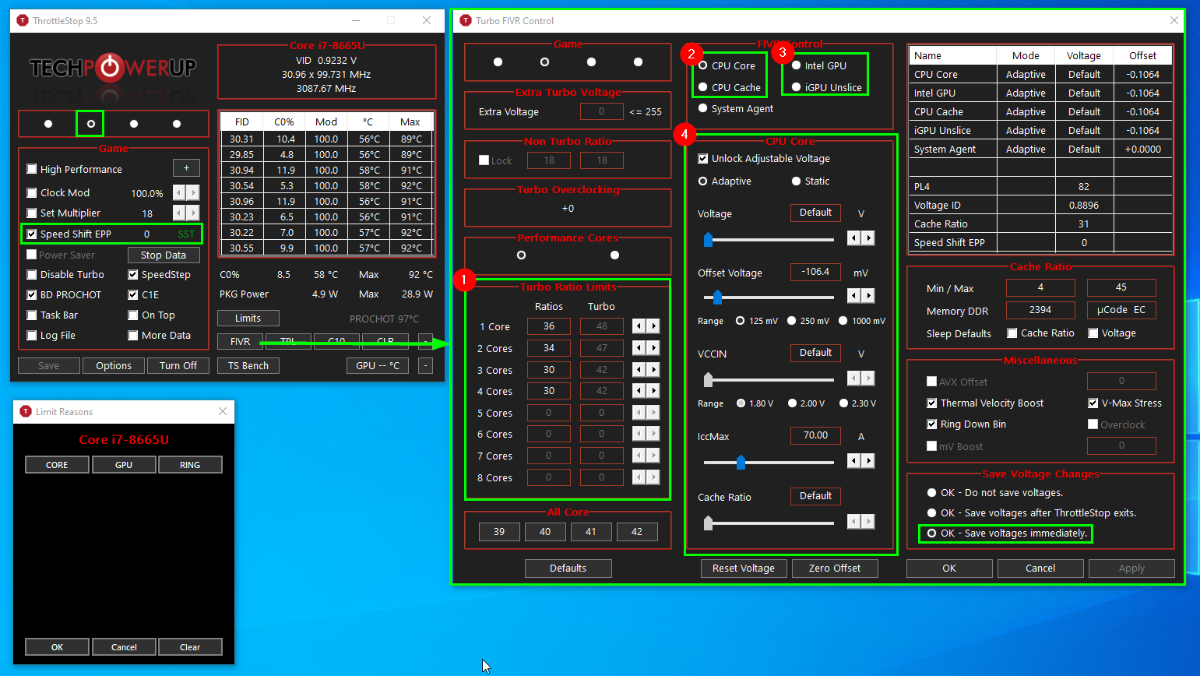
Task: Click Stop Data button
Action: pos(164,255)
